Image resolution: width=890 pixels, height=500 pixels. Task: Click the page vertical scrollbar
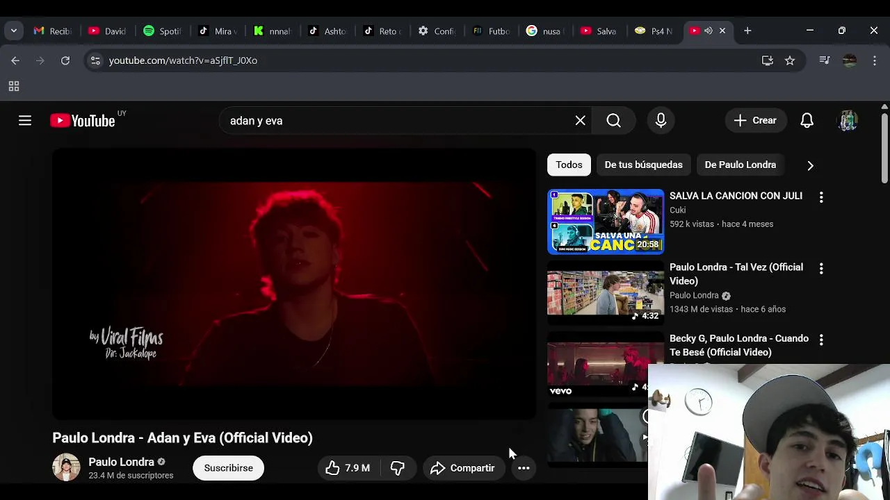884,149
